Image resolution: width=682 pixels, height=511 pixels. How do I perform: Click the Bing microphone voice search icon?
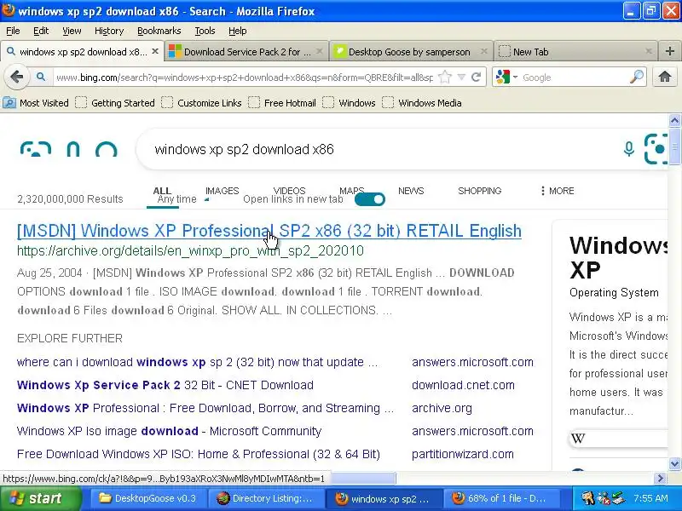628,149
